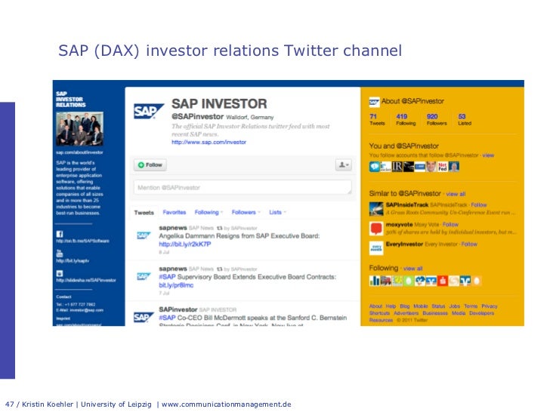The image size is (550, 412).
Task: Click the green egg avatar in Following row
Action: (408, 281)
